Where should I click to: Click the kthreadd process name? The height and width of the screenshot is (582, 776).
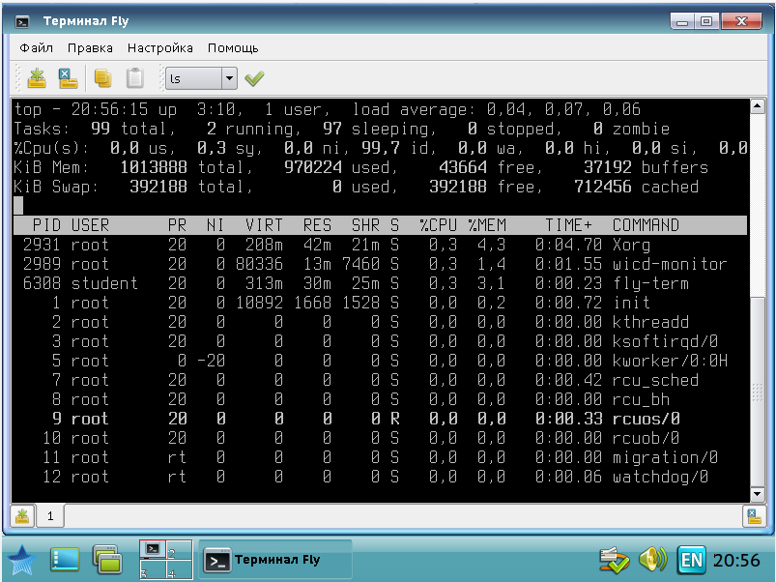point(650,322)
